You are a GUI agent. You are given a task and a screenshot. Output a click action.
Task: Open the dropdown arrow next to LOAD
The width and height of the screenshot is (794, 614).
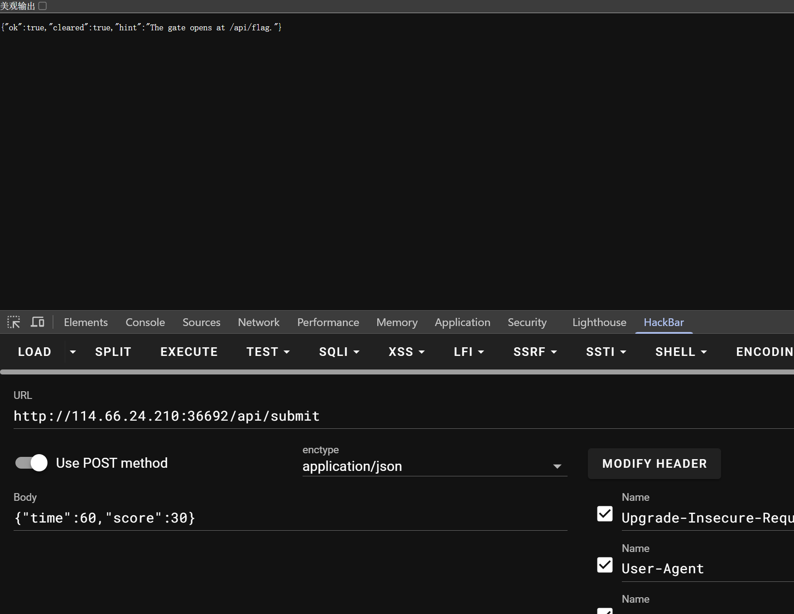[72, 352]
